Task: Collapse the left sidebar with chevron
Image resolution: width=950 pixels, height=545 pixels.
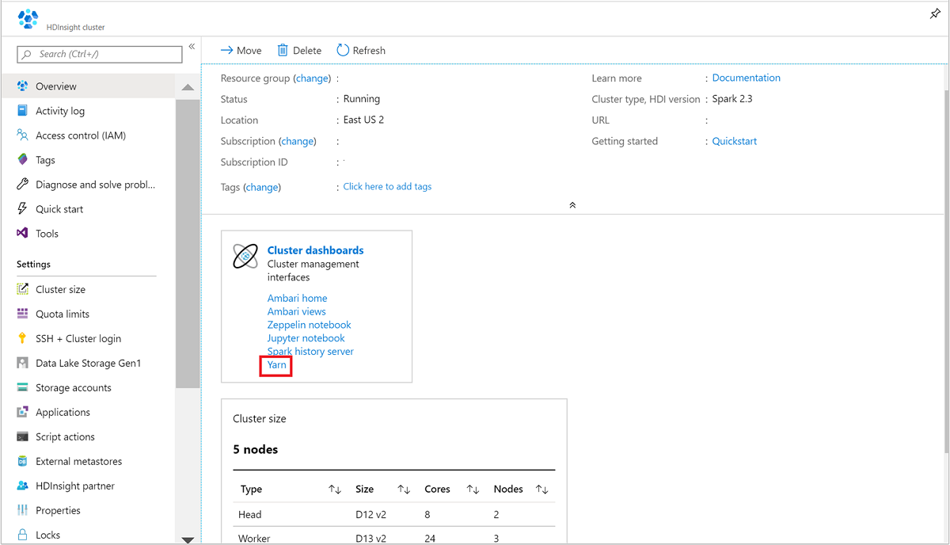Action: tap(192, 46)
